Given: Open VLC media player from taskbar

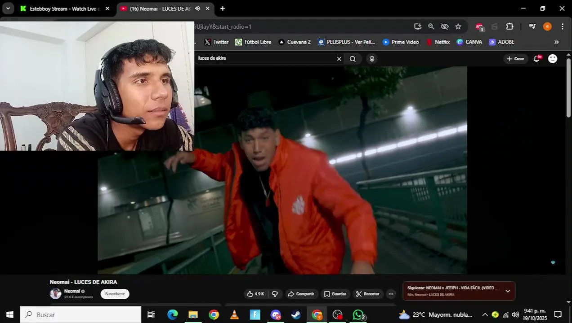Looking at the screenshot, I should click(x=234, y=314).
